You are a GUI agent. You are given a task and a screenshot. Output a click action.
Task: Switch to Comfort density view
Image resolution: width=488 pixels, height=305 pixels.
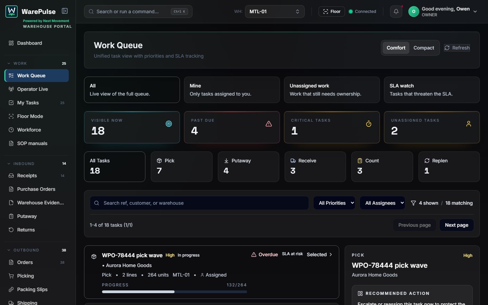pyautogui.click(x=396, y=48)
